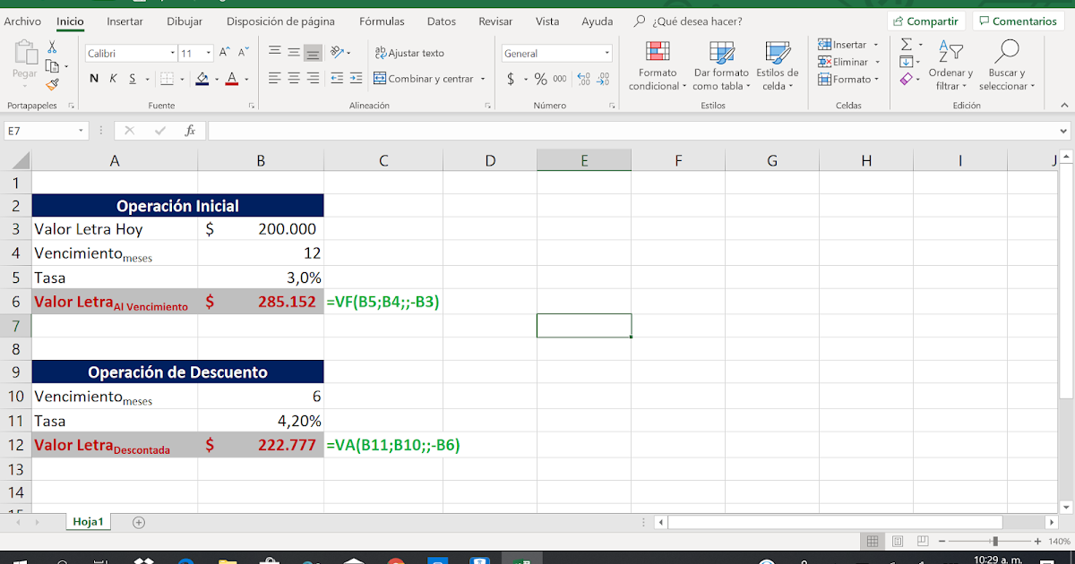Open the Formato condicional gallery

coord(657,64)
